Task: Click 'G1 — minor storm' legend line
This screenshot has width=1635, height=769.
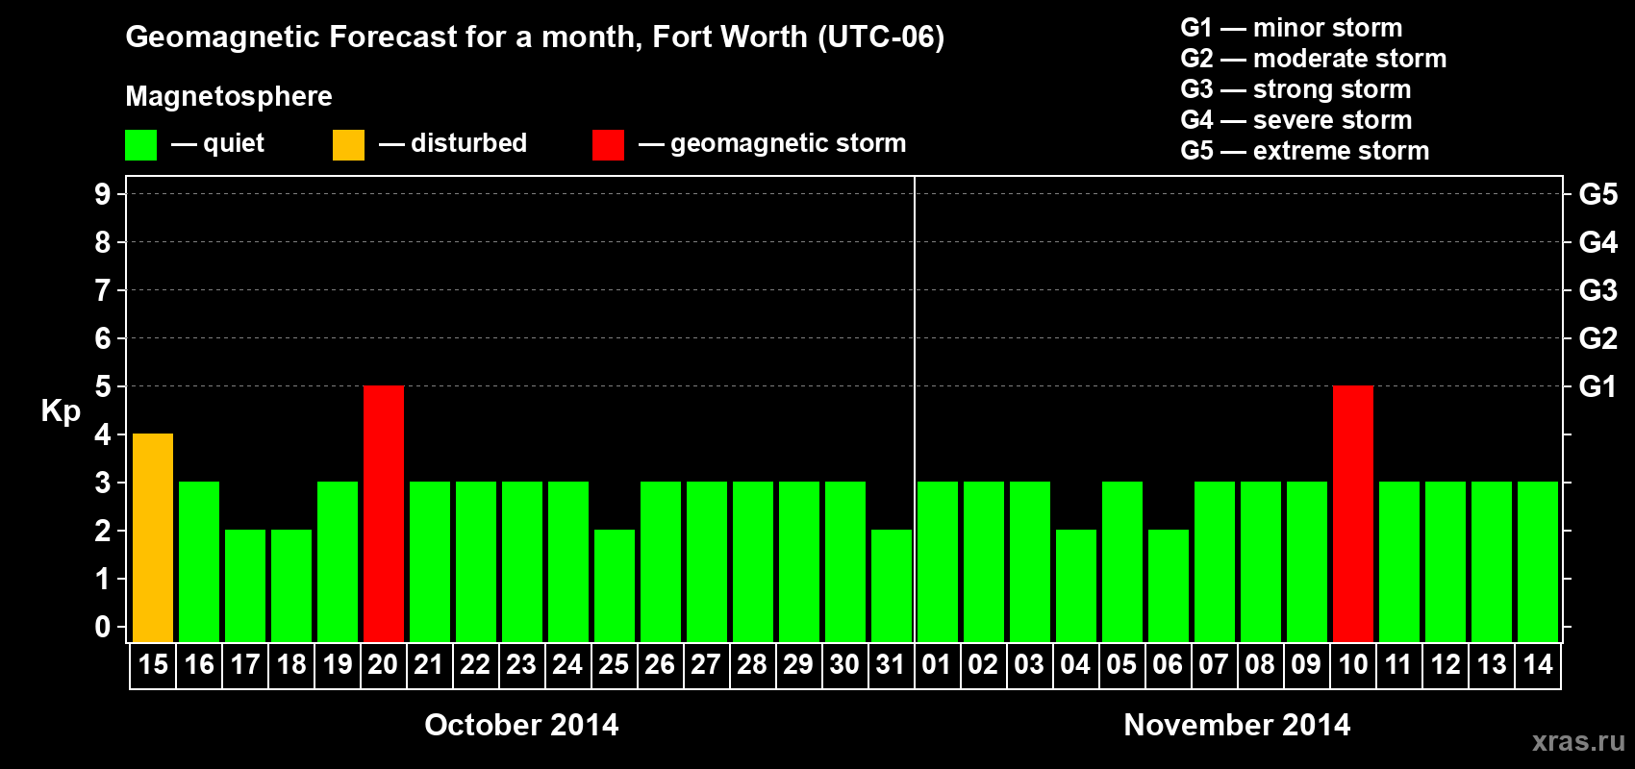Action: pyautogui.click(x=1292, y=28)
